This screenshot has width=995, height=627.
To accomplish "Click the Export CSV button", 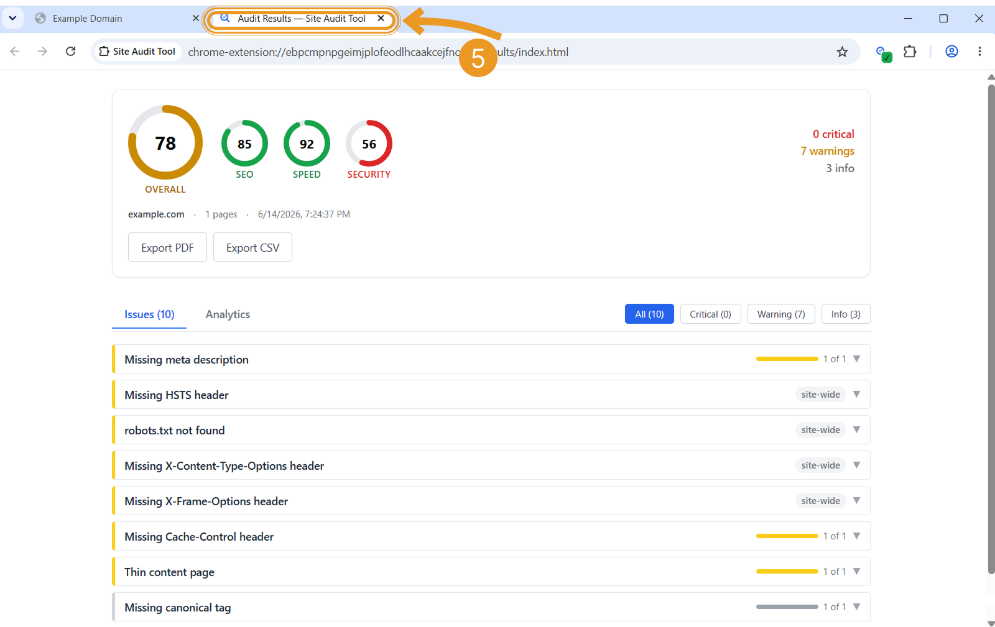I will 252,247.
